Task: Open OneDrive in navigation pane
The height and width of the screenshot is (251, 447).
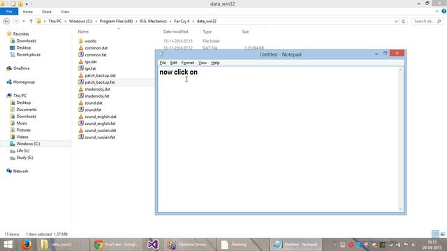Action: [21, 68]
